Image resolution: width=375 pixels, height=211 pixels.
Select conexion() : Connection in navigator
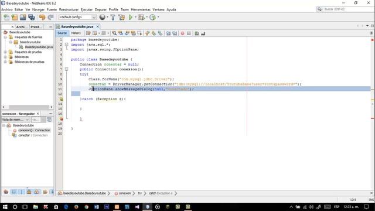tap(34, 130)
